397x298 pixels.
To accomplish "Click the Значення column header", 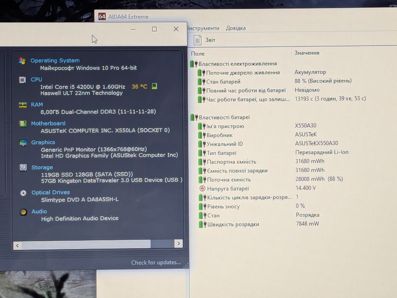I will click(307, 53).
